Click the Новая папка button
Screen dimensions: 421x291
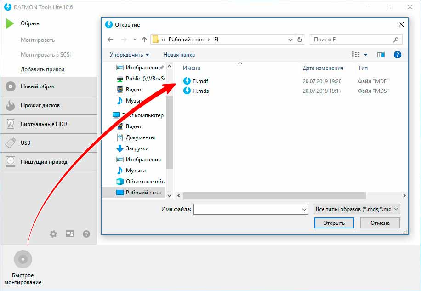point(179,55)
